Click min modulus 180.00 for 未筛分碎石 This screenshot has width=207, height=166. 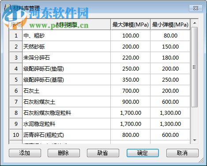[x=170, y=58]
